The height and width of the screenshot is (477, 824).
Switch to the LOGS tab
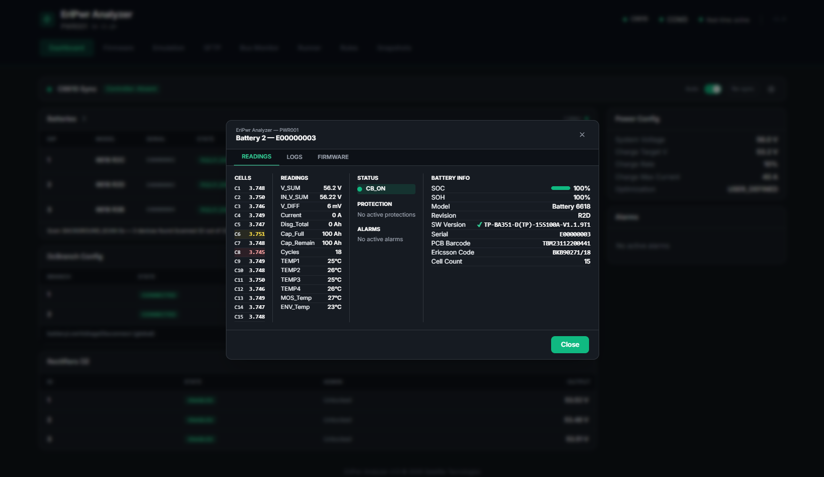tap(294, 157)
